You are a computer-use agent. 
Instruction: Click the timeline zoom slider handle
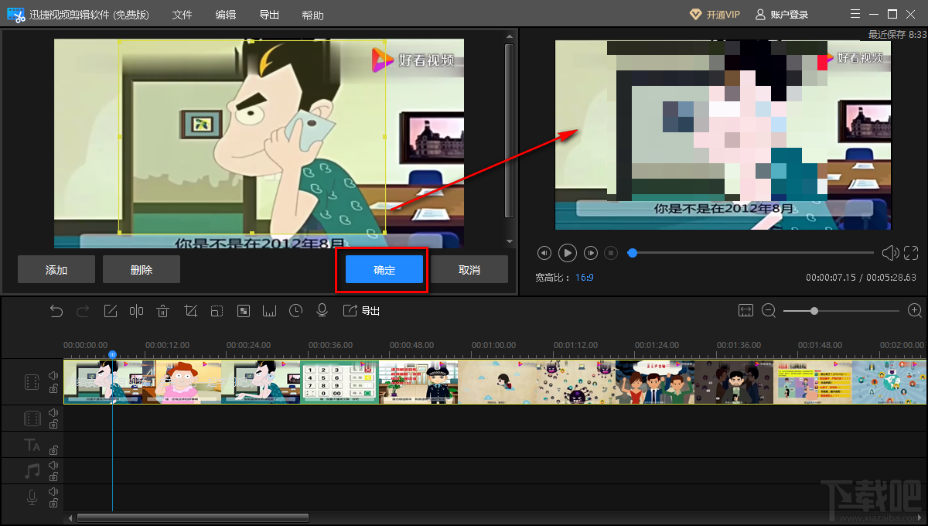pos(814,311)
